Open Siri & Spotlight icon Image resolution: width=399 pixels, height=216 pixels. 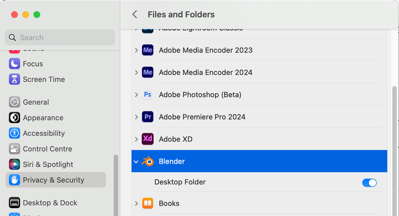14,164
